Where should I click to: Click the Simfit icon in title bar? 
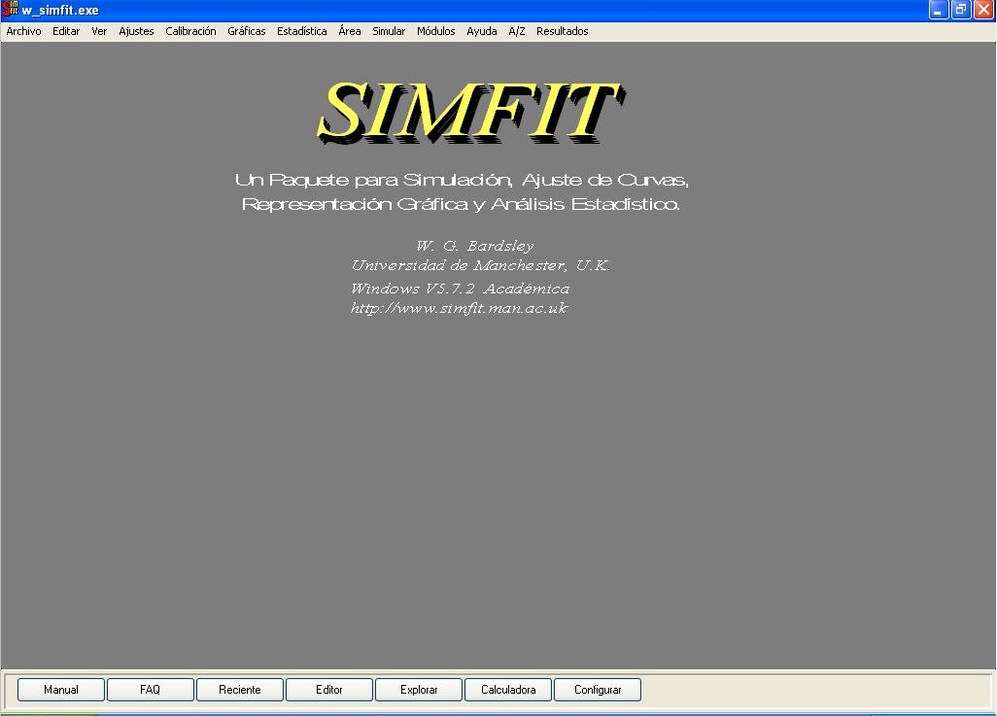pyautogui.click(x=10, y=10)
